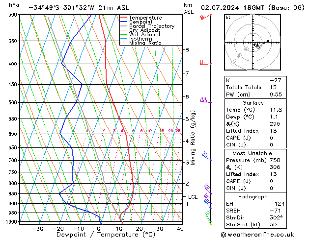Select the blue wind barb at 700 hPa
The width and height of the screenshot is (309, 238).
(206, 156)
